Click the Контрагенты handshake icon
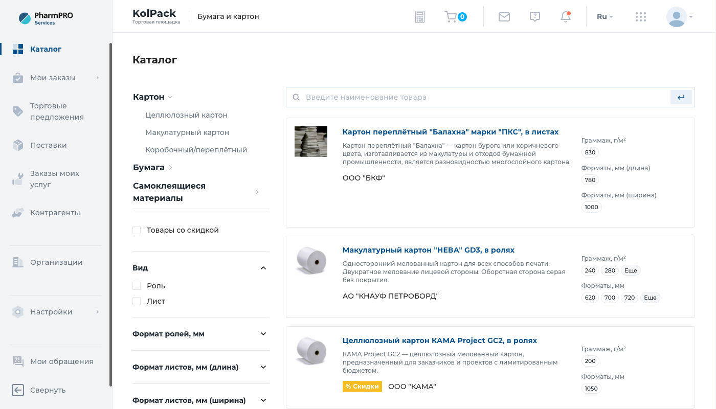This screenshot has width=716, height=409. coord(18,213)
